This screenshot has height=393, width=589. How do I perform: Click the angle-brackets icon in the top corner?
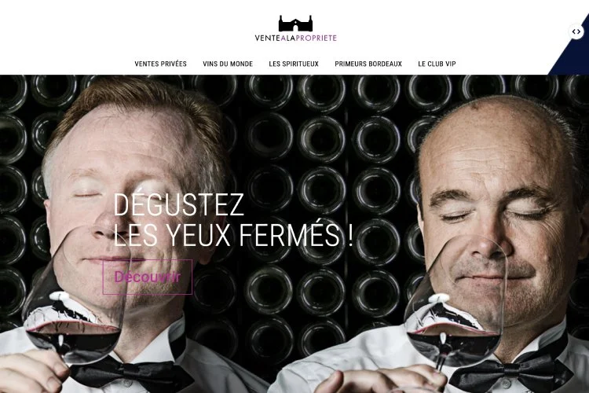[576, 32]
